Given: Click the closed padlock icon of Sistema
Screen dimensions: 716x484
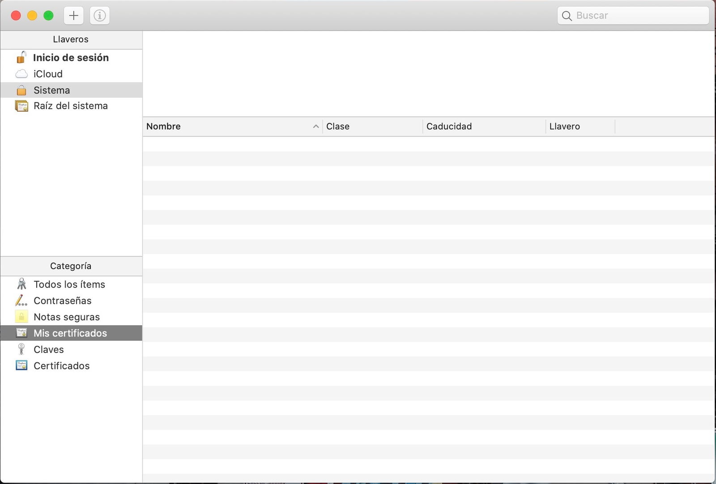Looking at the screenshot, I should tap(21, 90).
